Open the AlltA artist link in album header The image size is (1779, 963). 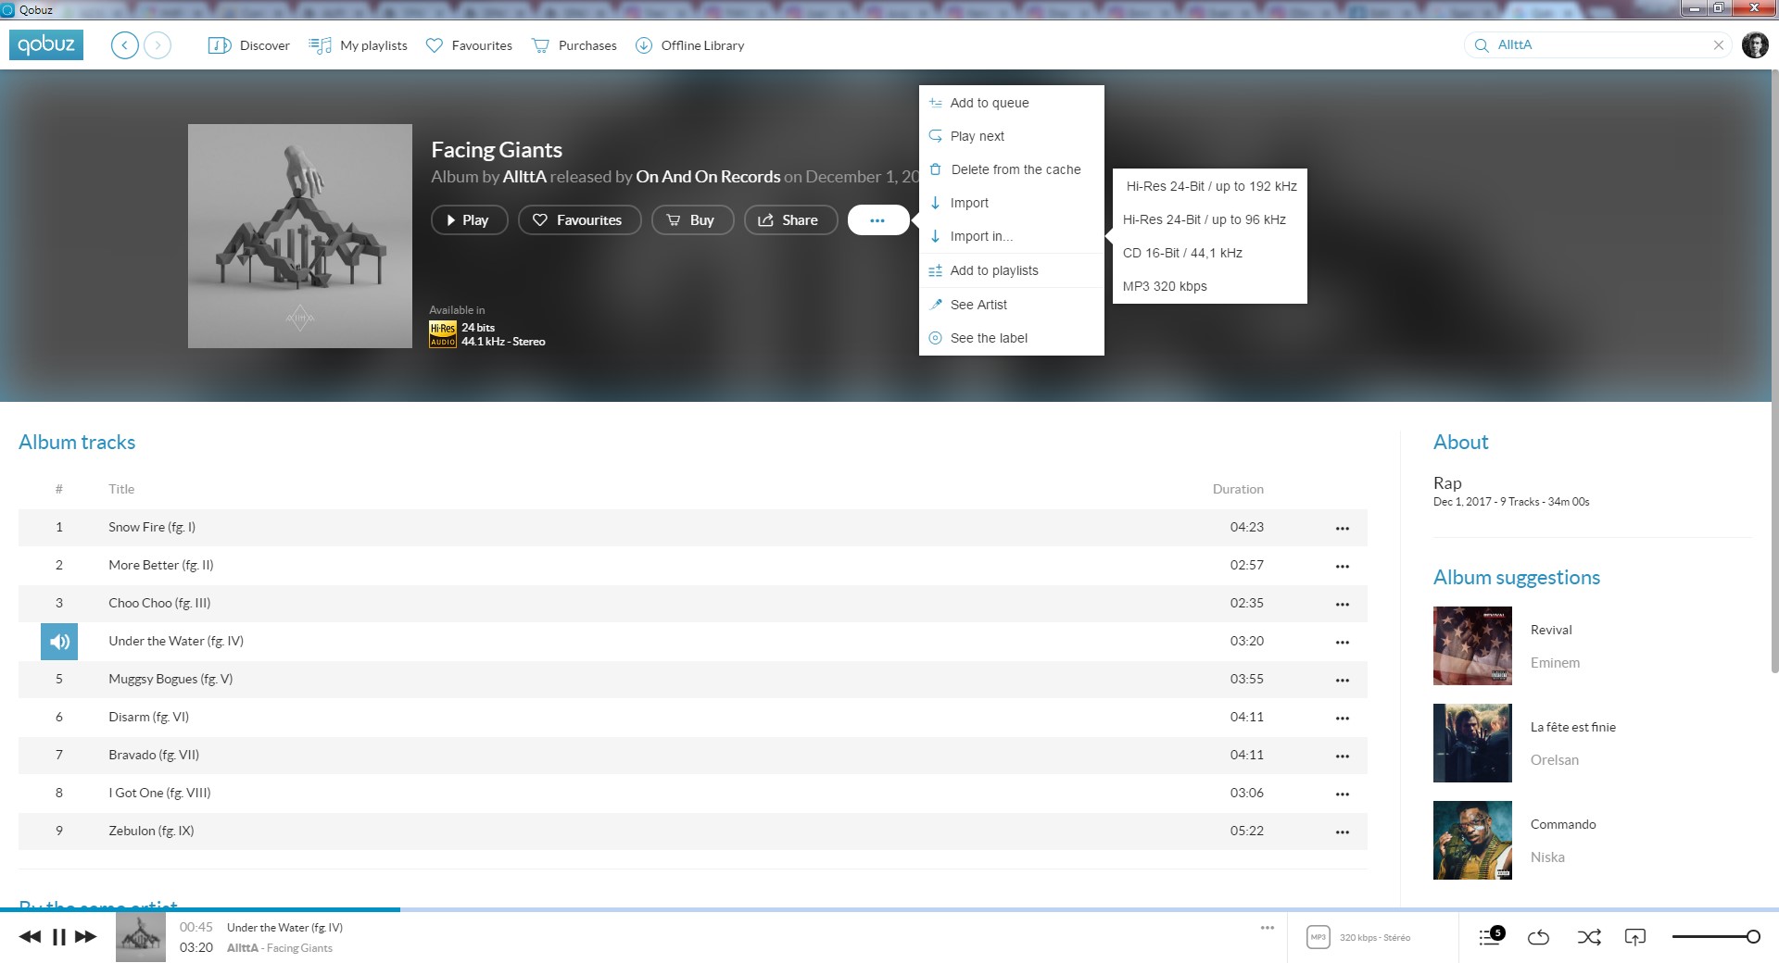pos(524,177)
